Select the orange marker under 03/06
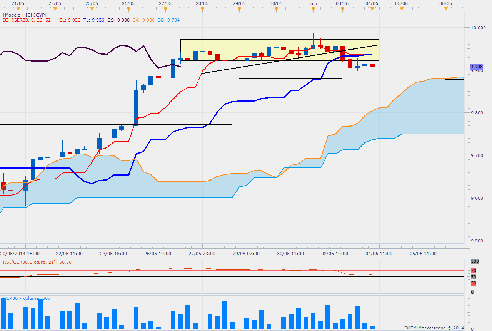The height and width of the screenshot is (331, 492). [x=342, y=8]
